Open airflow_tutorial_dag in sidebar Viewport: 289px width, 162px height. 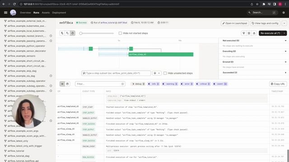coord(19,156)
